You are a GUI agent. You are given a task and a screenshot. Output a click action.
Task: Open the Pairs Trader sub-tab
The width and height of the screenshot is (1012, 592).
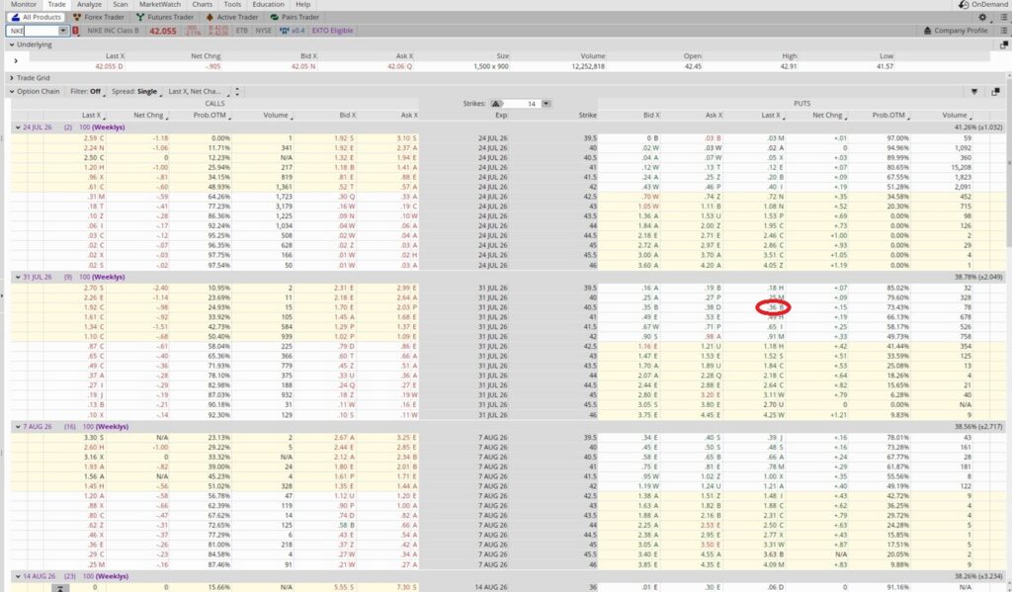coord(295,18)
